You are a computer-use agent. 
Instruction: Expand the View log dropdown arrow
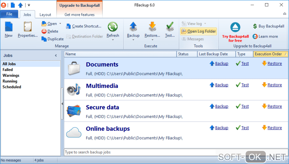coord(205,24)
